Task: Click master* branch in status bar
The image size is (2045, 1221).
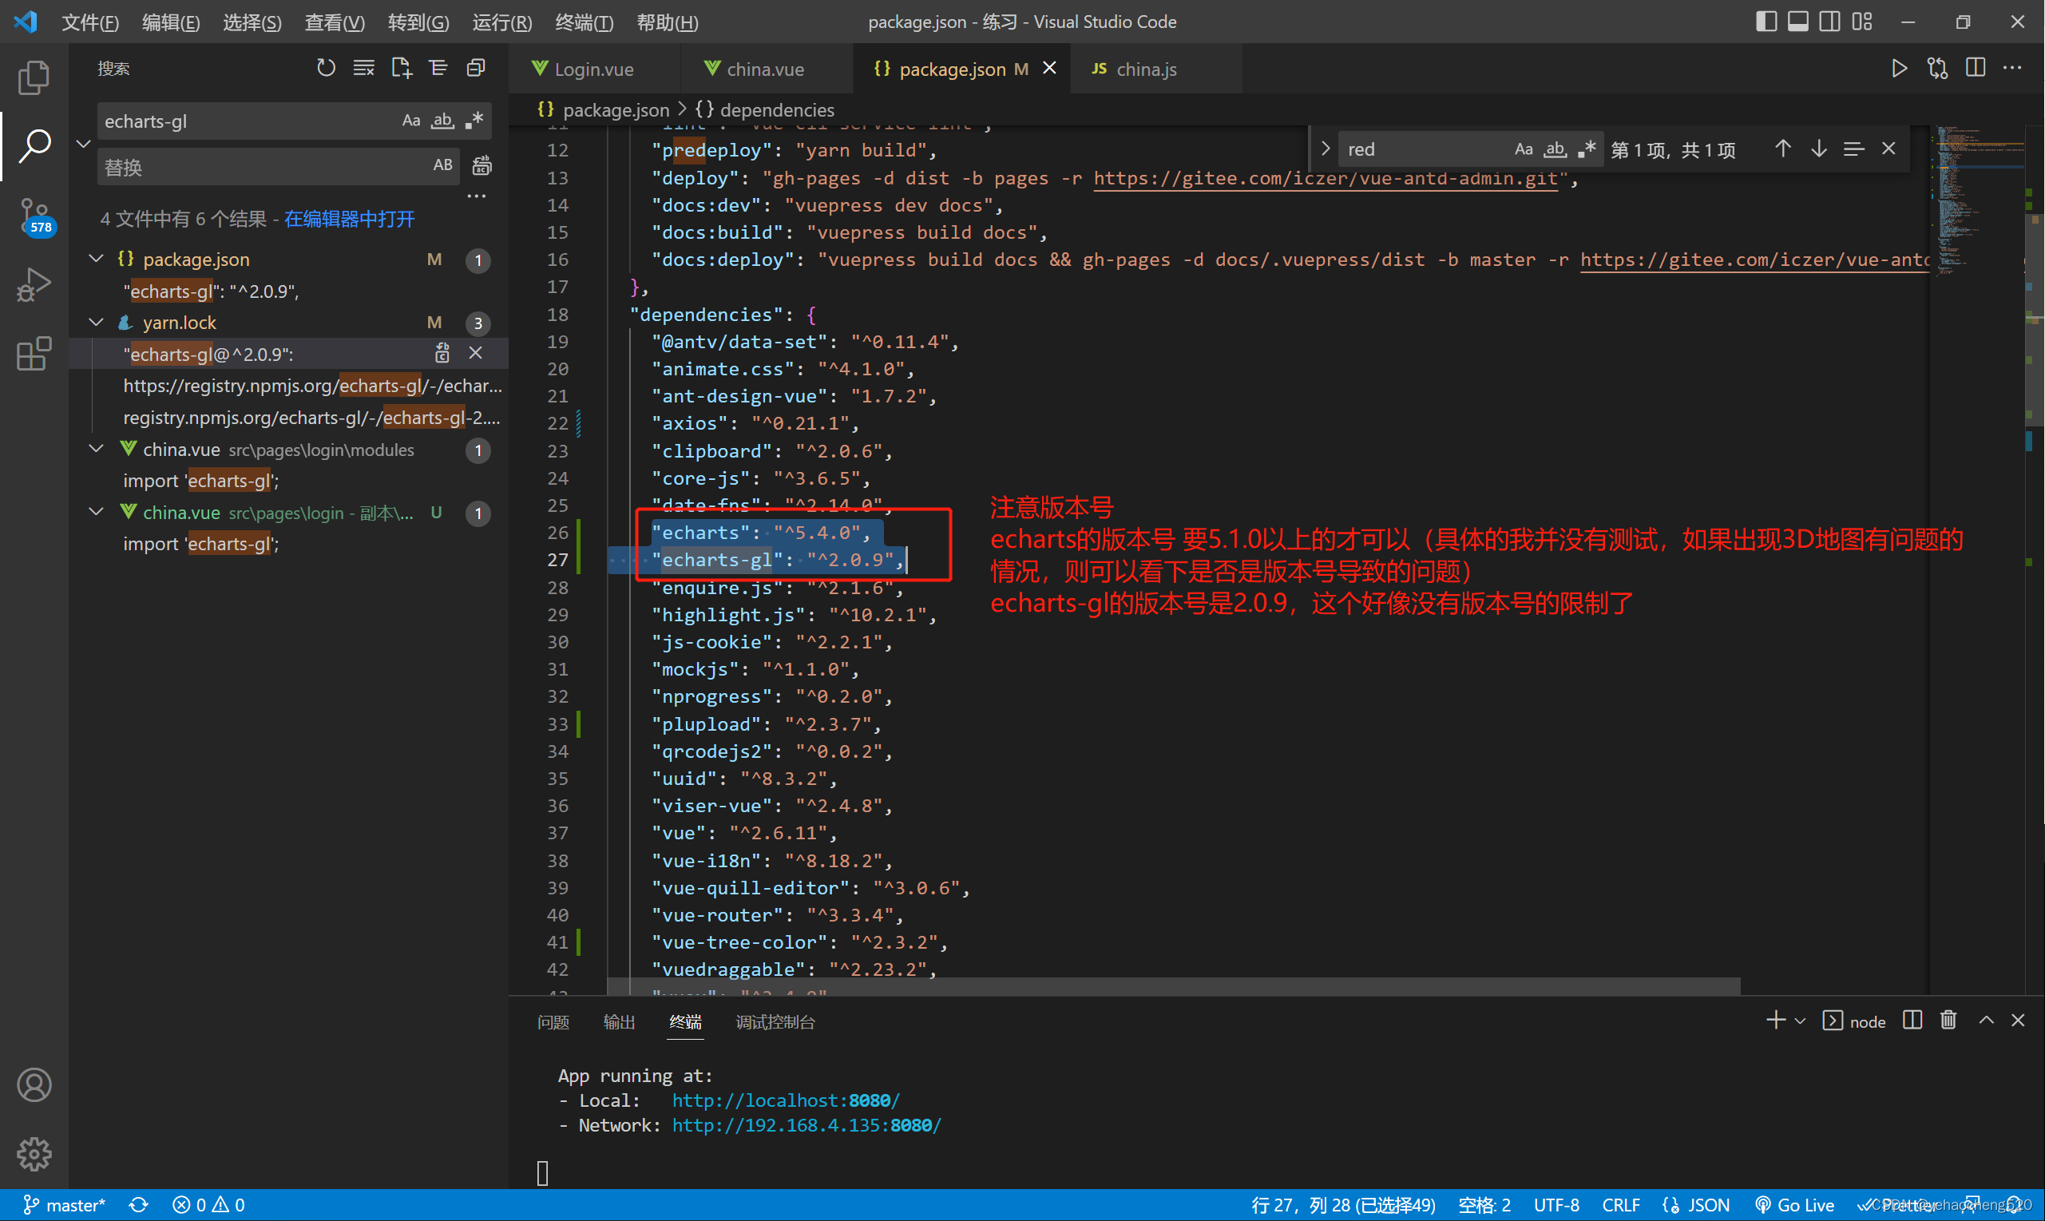Action: pos(64,1204)
